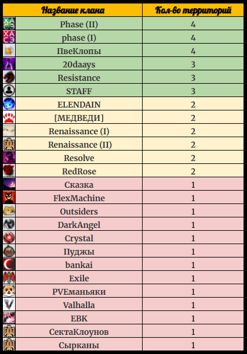Click the beer mug icon beside ПвеКлопы
The image size is (247, 354).
[9, 50]
